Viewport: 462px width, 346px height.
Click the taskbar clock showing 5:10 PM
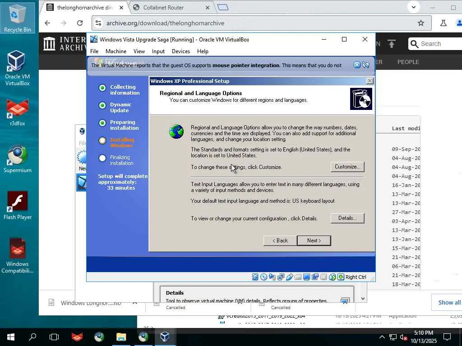423,337
